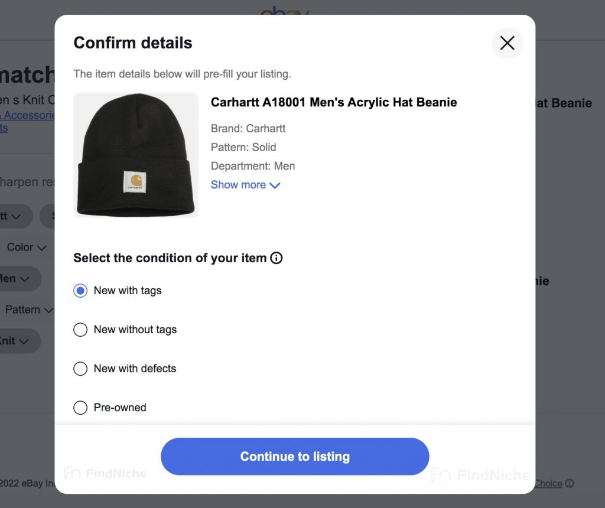Choose New without tags condition
605x508 pixels.
pyautogui.click(x=80, y=330)
